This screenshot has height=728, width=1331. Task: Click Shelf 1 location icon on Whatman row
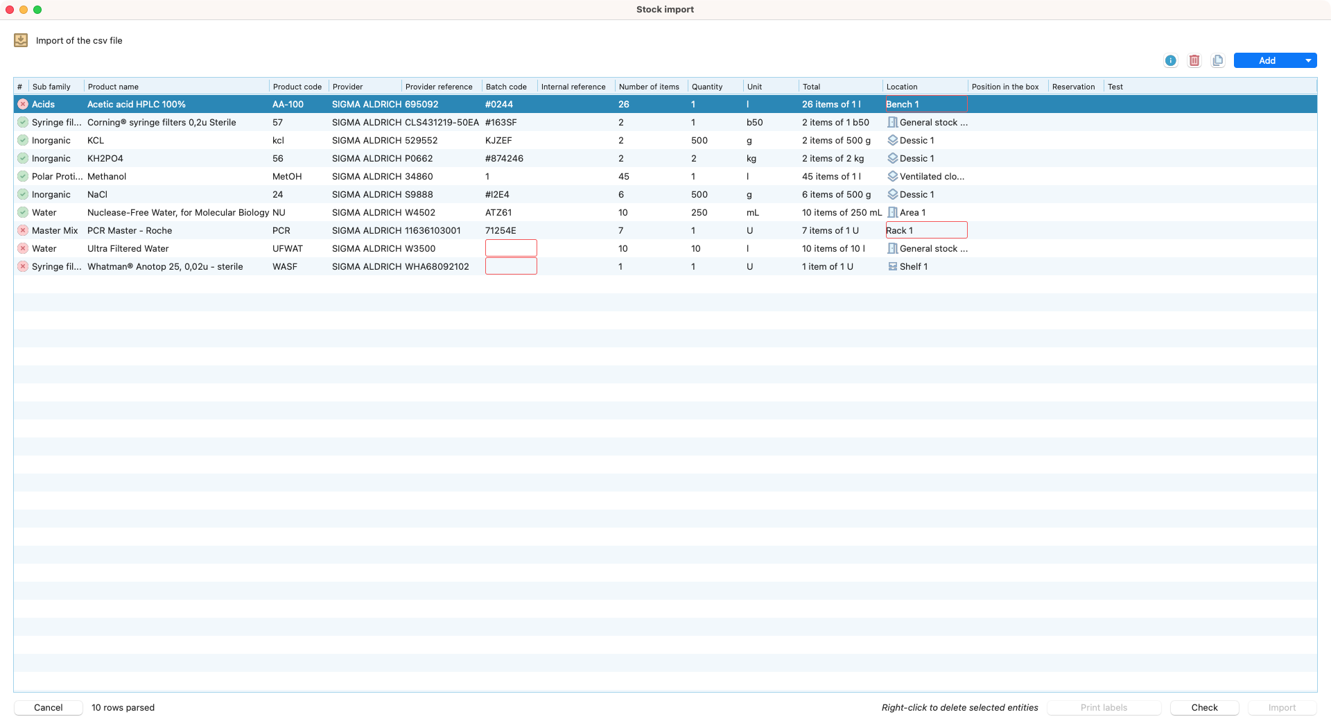[x=893, y=266]
